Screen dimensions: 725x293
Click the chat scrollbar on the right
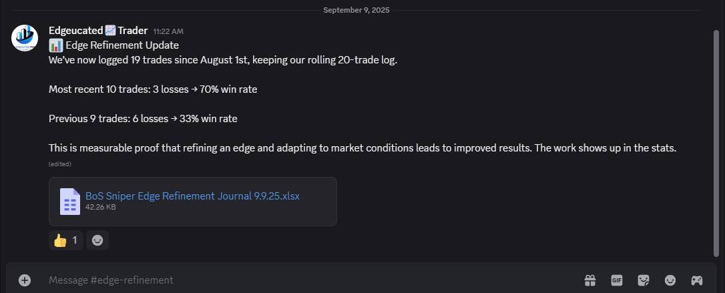pyautogui.click(x=717, y=133)
